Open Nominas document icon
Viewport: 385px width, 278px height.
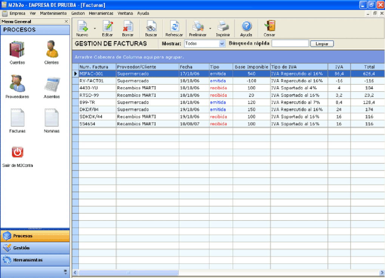[52, 121]
